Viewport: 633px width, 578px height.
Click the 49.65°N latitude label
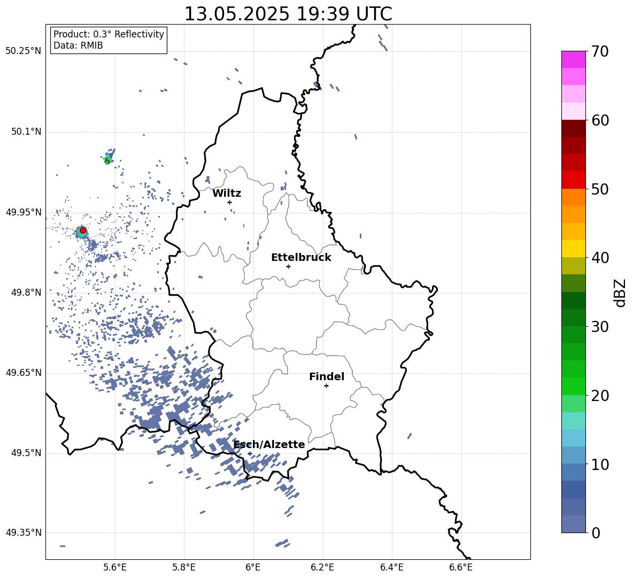pos(24,373)
